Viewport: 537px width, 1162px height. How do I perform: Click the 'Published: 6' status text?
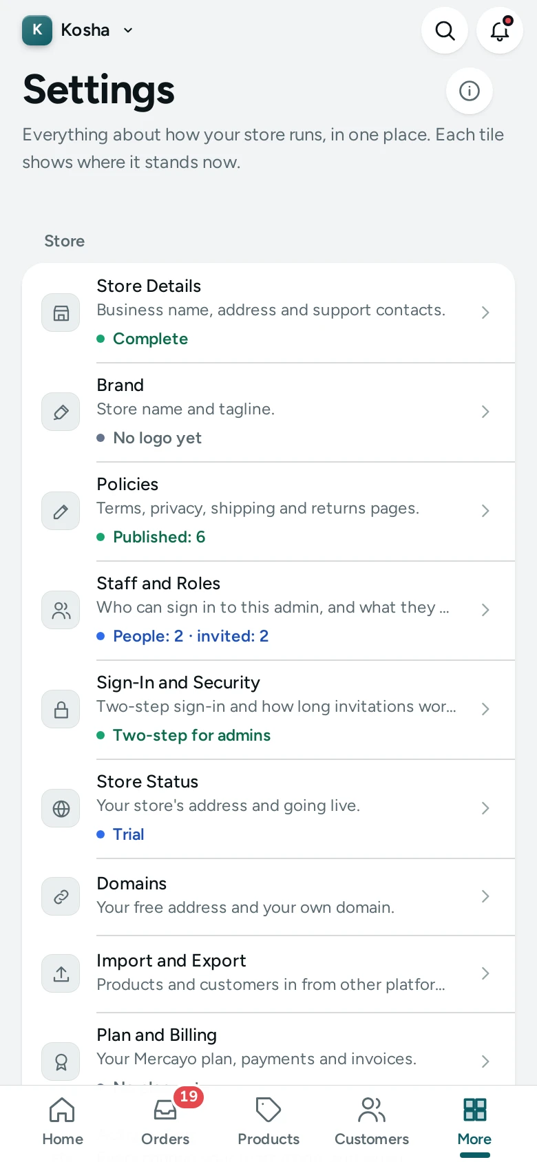point(159,537)
